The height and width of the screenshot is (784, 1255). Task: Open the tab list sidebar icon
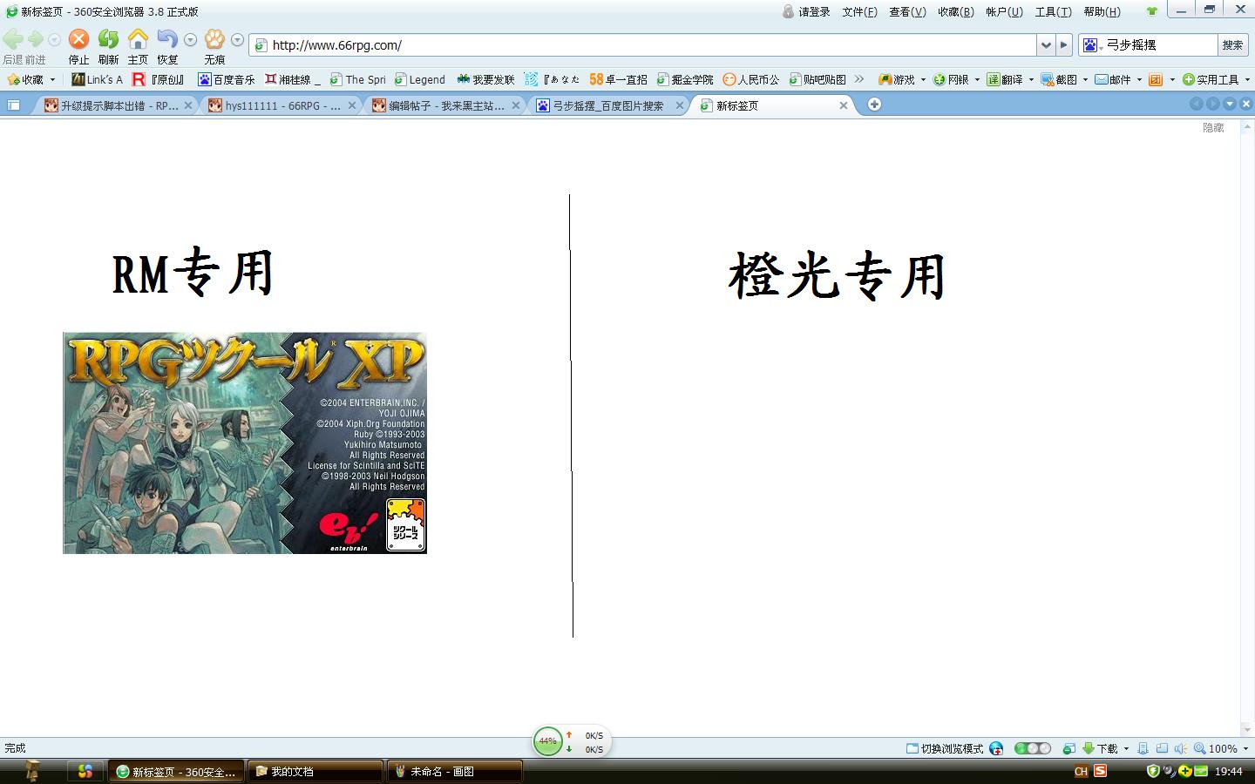coord(13,105)
